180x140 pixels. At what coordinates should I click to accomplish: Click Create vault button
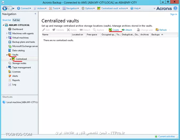[114, 30]
